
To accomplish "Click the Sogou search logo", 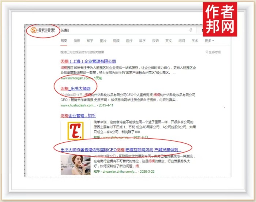I will (43, 30).
